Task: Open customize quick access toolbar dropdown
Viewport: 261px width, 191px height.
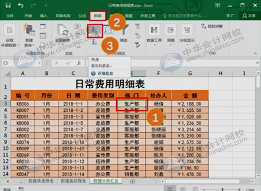Action: tap(46, 6)
